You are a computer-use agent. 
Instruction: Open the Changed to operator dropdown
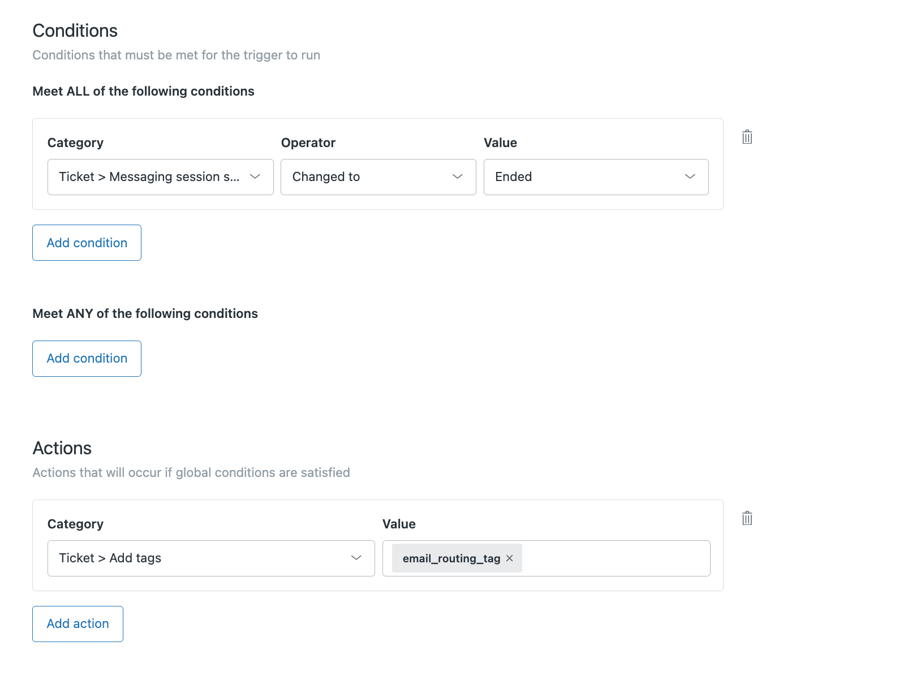(378, 177)
